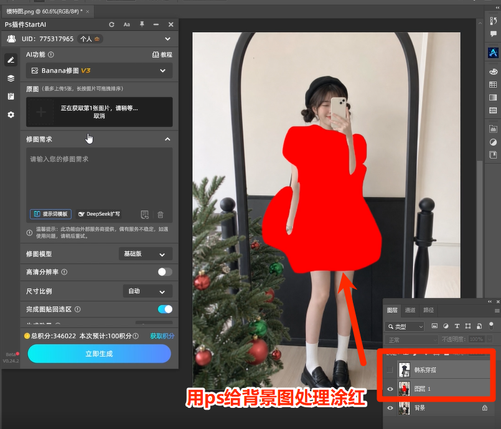
Task: Hide 图层 1 via eye icon
Action: click(390, 389)
